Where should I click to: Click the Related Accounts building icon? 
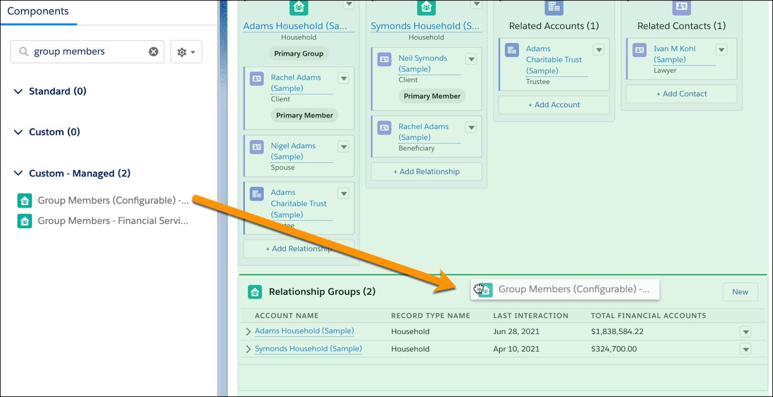(554, 7)
